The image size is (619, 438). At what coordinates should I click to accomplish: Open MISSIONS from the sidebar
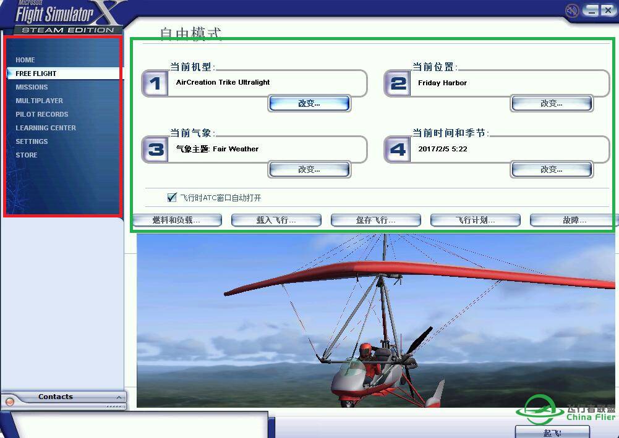pos(32,87)
